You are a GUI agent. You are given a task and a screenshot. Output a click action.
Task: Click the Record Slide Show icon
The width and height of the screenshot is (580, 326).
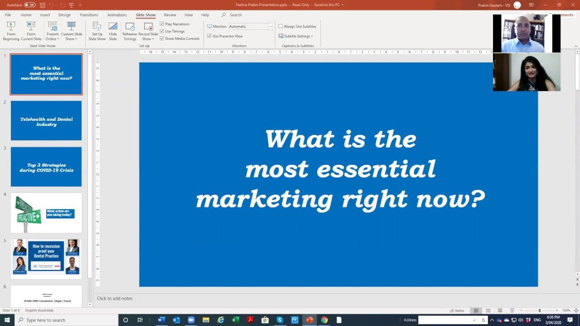(148, 27)
